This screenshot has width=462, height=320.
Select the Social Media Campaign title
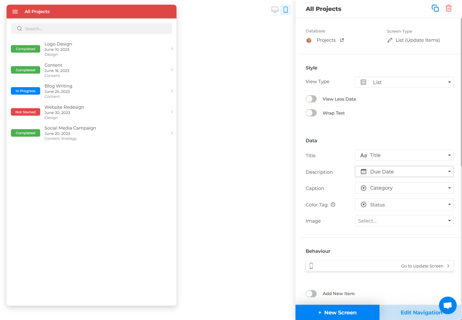coord(70,128)
